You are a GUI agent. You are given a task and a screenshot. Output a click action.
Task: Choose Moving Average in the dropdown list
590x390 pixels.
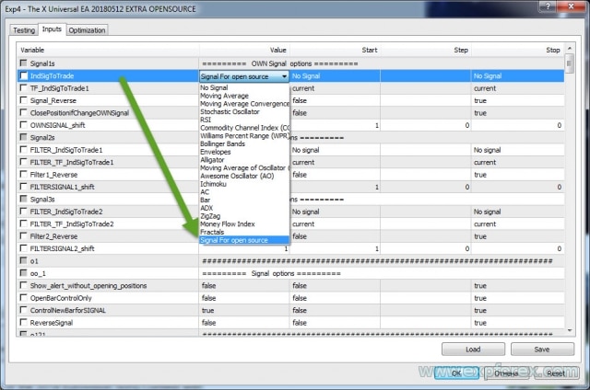244,96
